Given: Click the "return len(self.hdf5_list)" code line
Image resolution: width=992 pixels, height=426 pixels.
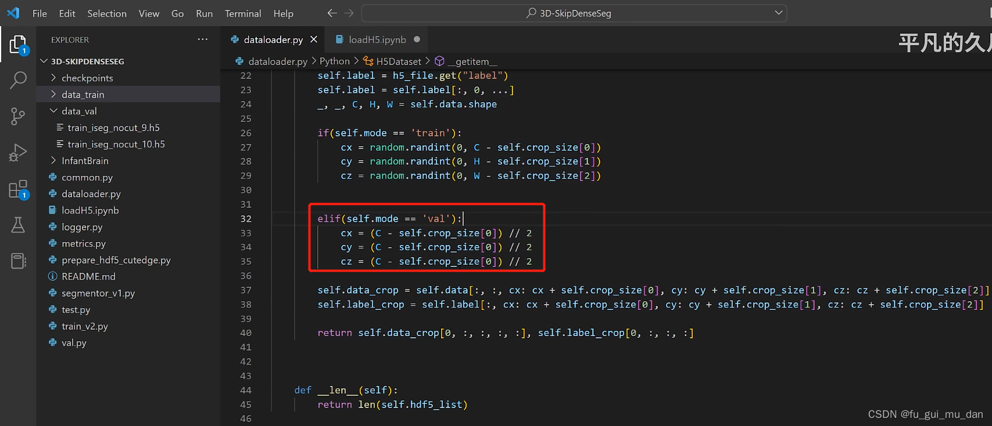Looking at the screenshot, I should [393, 405].
